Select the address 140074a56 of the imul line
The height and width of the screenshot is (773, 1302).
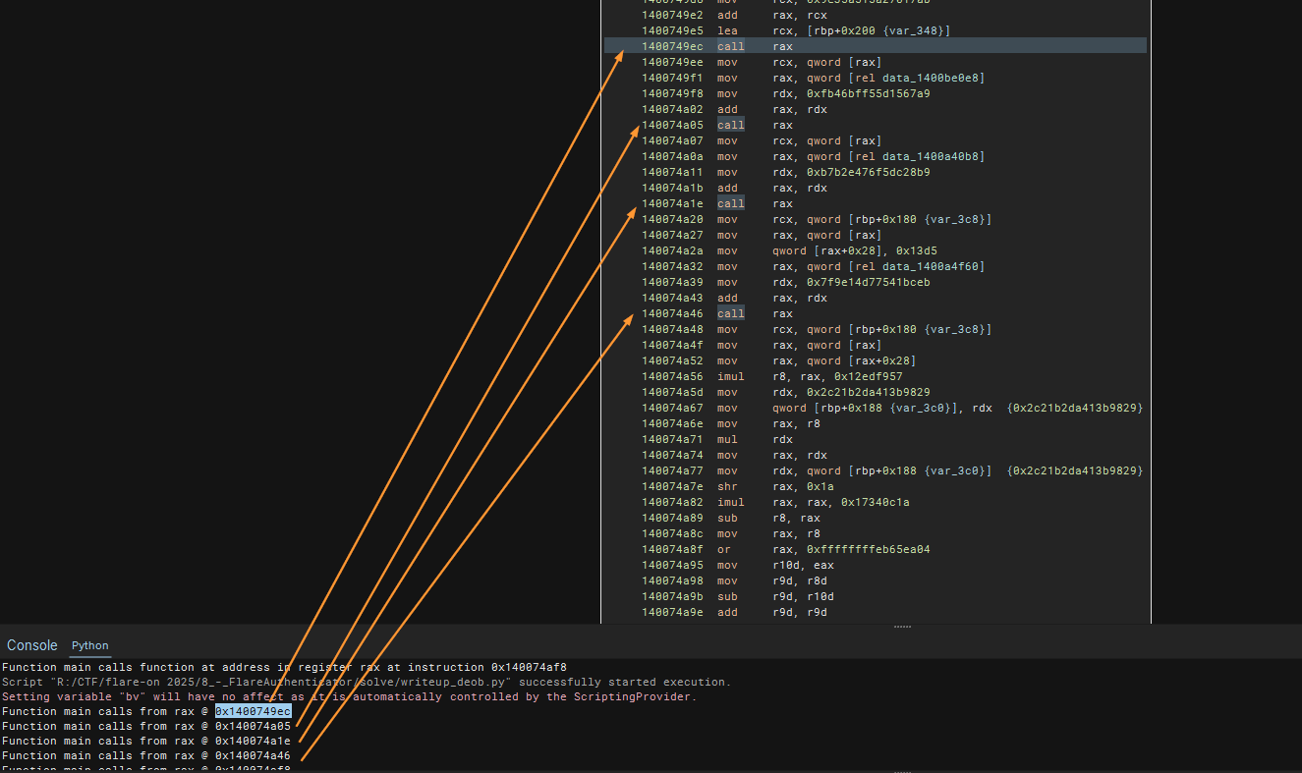point(673,376)
